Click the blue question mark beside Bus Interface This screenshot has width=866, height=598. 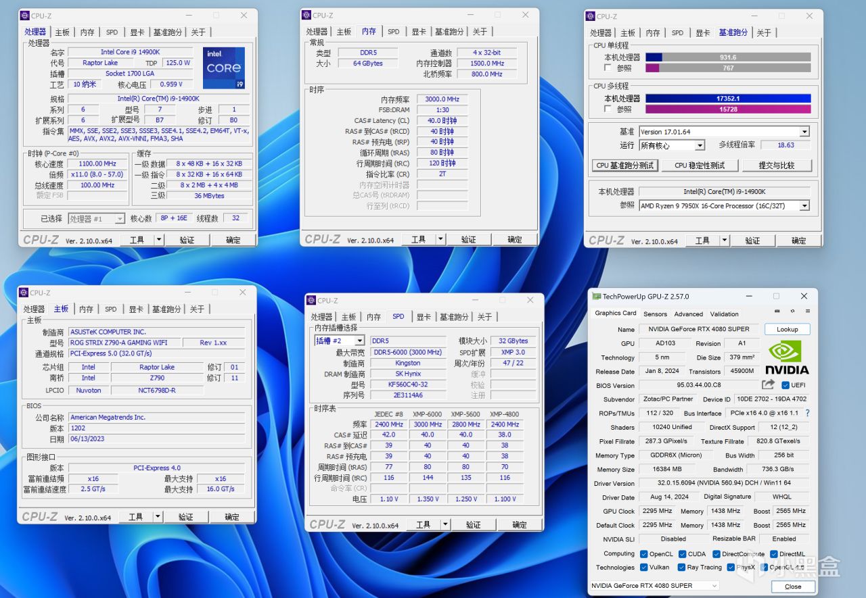coord(807,413)
